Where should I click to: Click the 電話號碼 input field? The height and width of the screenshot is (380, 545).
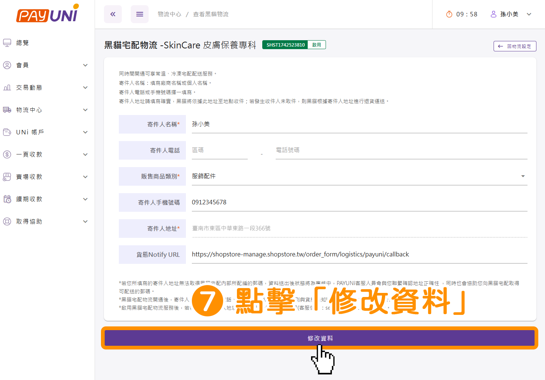click(x=401, y=150)
